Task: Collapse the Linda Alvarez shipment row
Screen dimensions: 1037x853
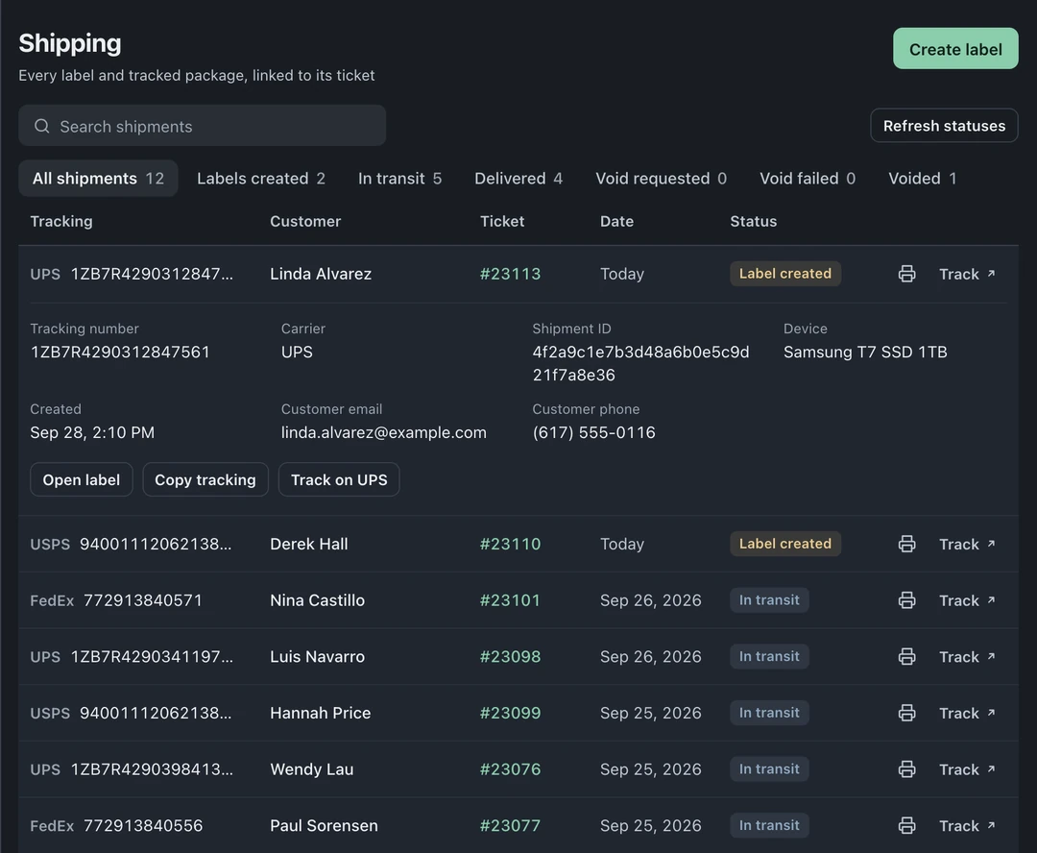Action: pyautogui.click(x=518, y=274)
